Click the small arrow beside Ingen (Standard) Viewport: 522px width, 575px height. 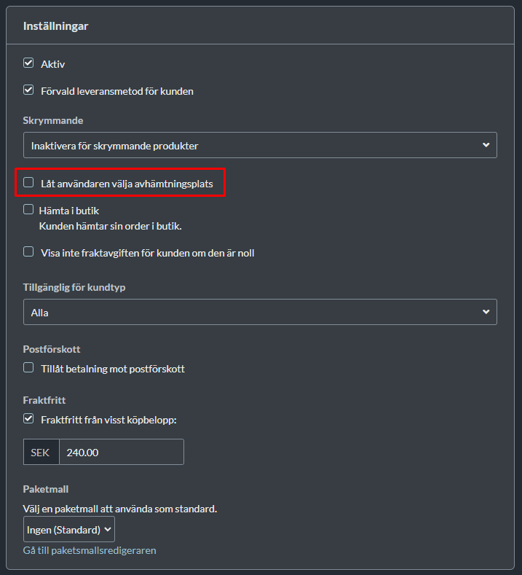(x=107, y=529)
